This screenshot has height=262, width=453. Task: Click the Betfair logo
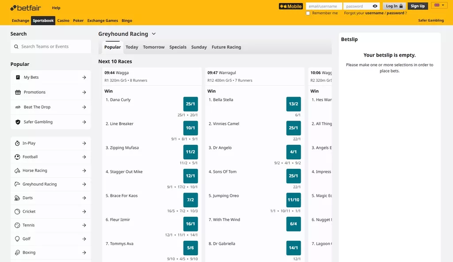(x=25, y=8)
